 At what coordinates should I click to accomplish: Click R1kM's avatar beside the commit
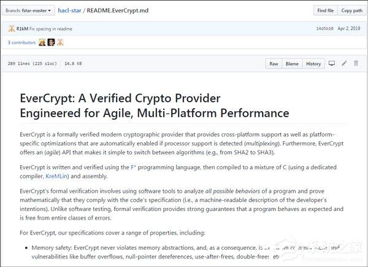point(11,28)
